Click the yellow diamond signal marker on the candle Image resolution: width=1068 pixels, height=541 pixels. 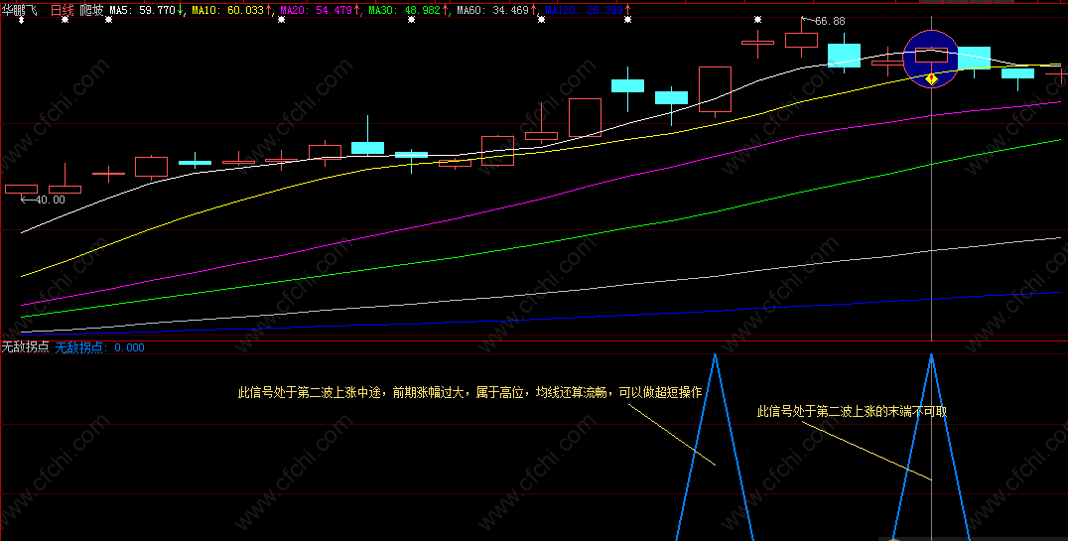(x=932, y=79)
